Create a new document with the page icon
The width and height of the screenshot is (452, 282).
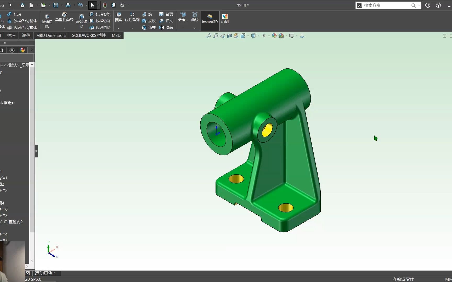click(31, 5)
